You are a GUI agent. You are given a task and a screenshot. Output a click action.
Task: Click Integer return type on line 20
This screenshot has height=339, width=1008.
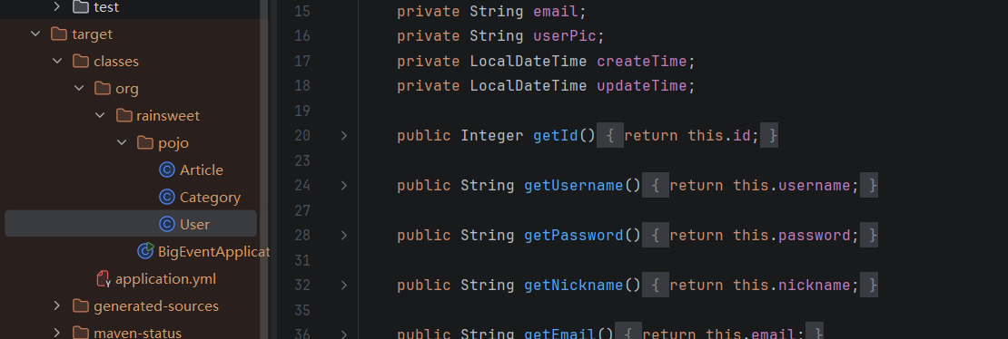tap(492, 135)
